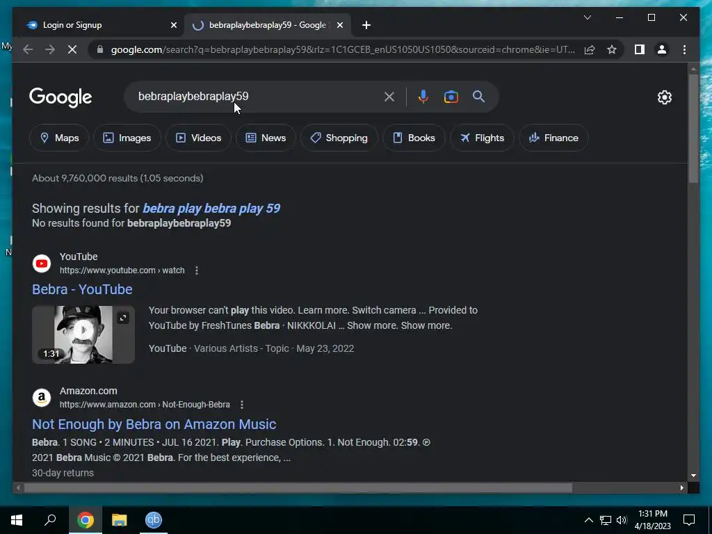Close the bebraplaybebraplay59 Google tab
This screenshot has width=712, height=534.
pyautogui.click(x=339, y=25)
